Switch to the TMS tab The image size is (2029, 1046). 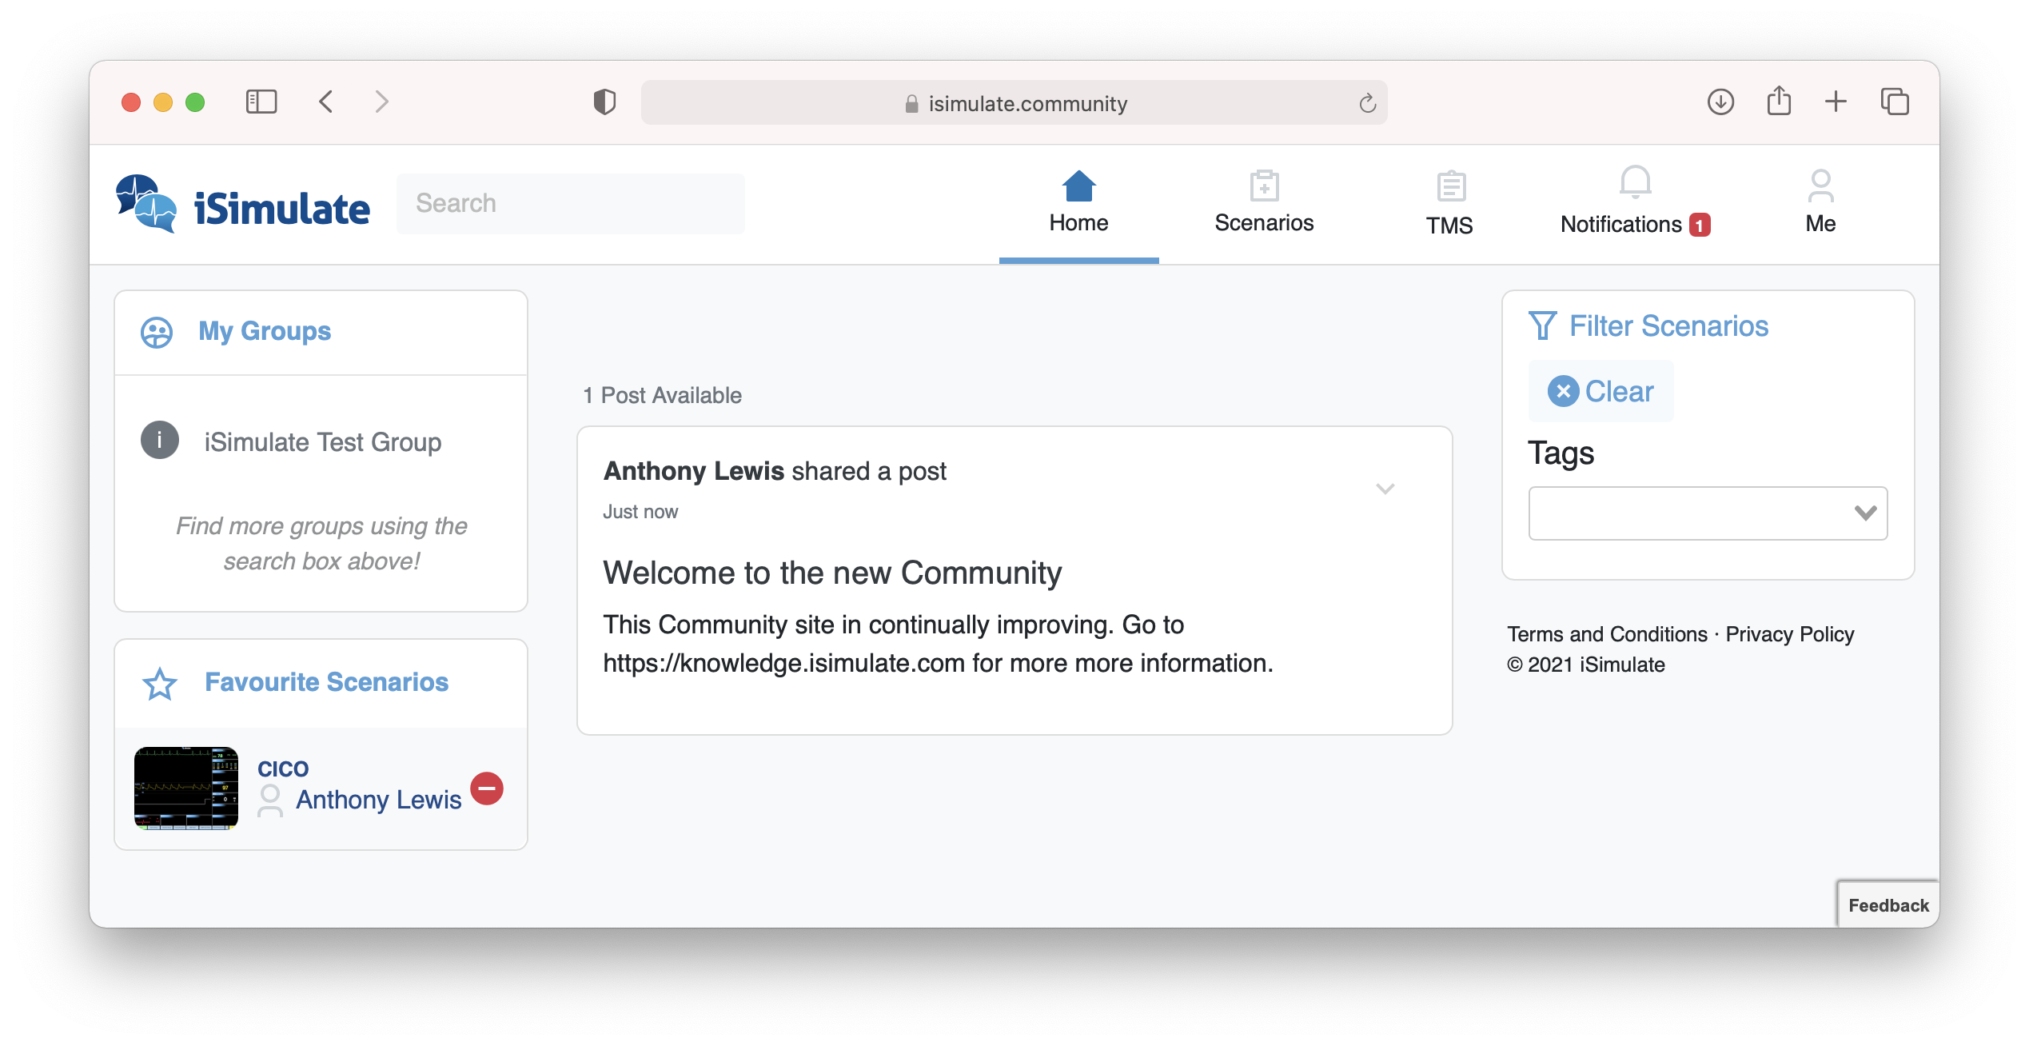click(x=1449, y=204)
